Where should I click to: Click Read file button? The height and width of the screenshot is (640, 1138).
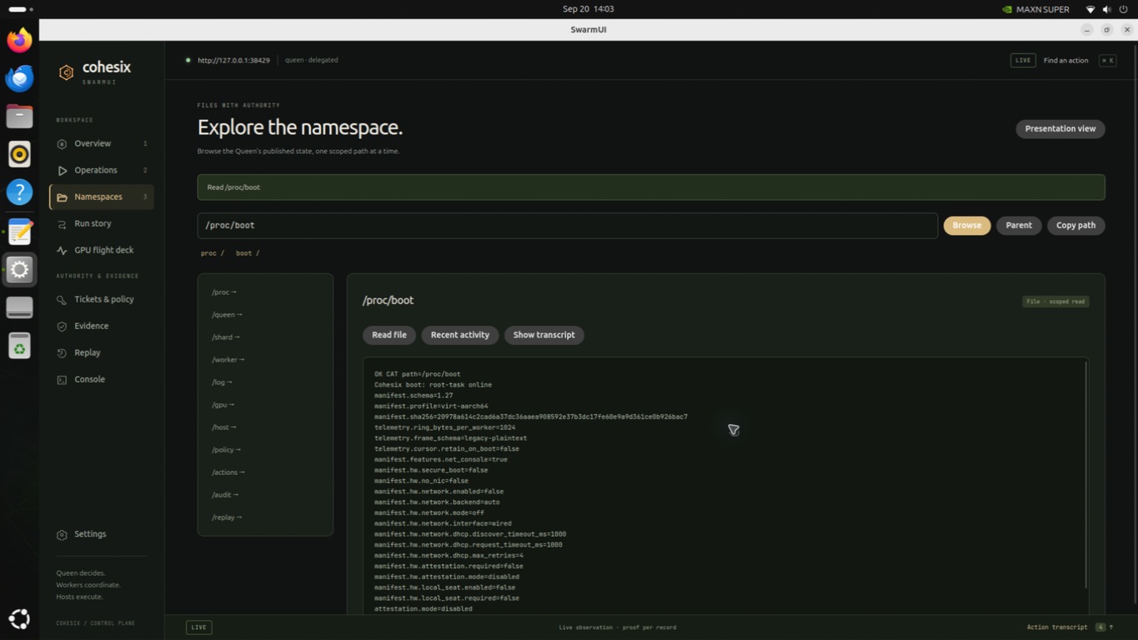click(x=389, y=335)
